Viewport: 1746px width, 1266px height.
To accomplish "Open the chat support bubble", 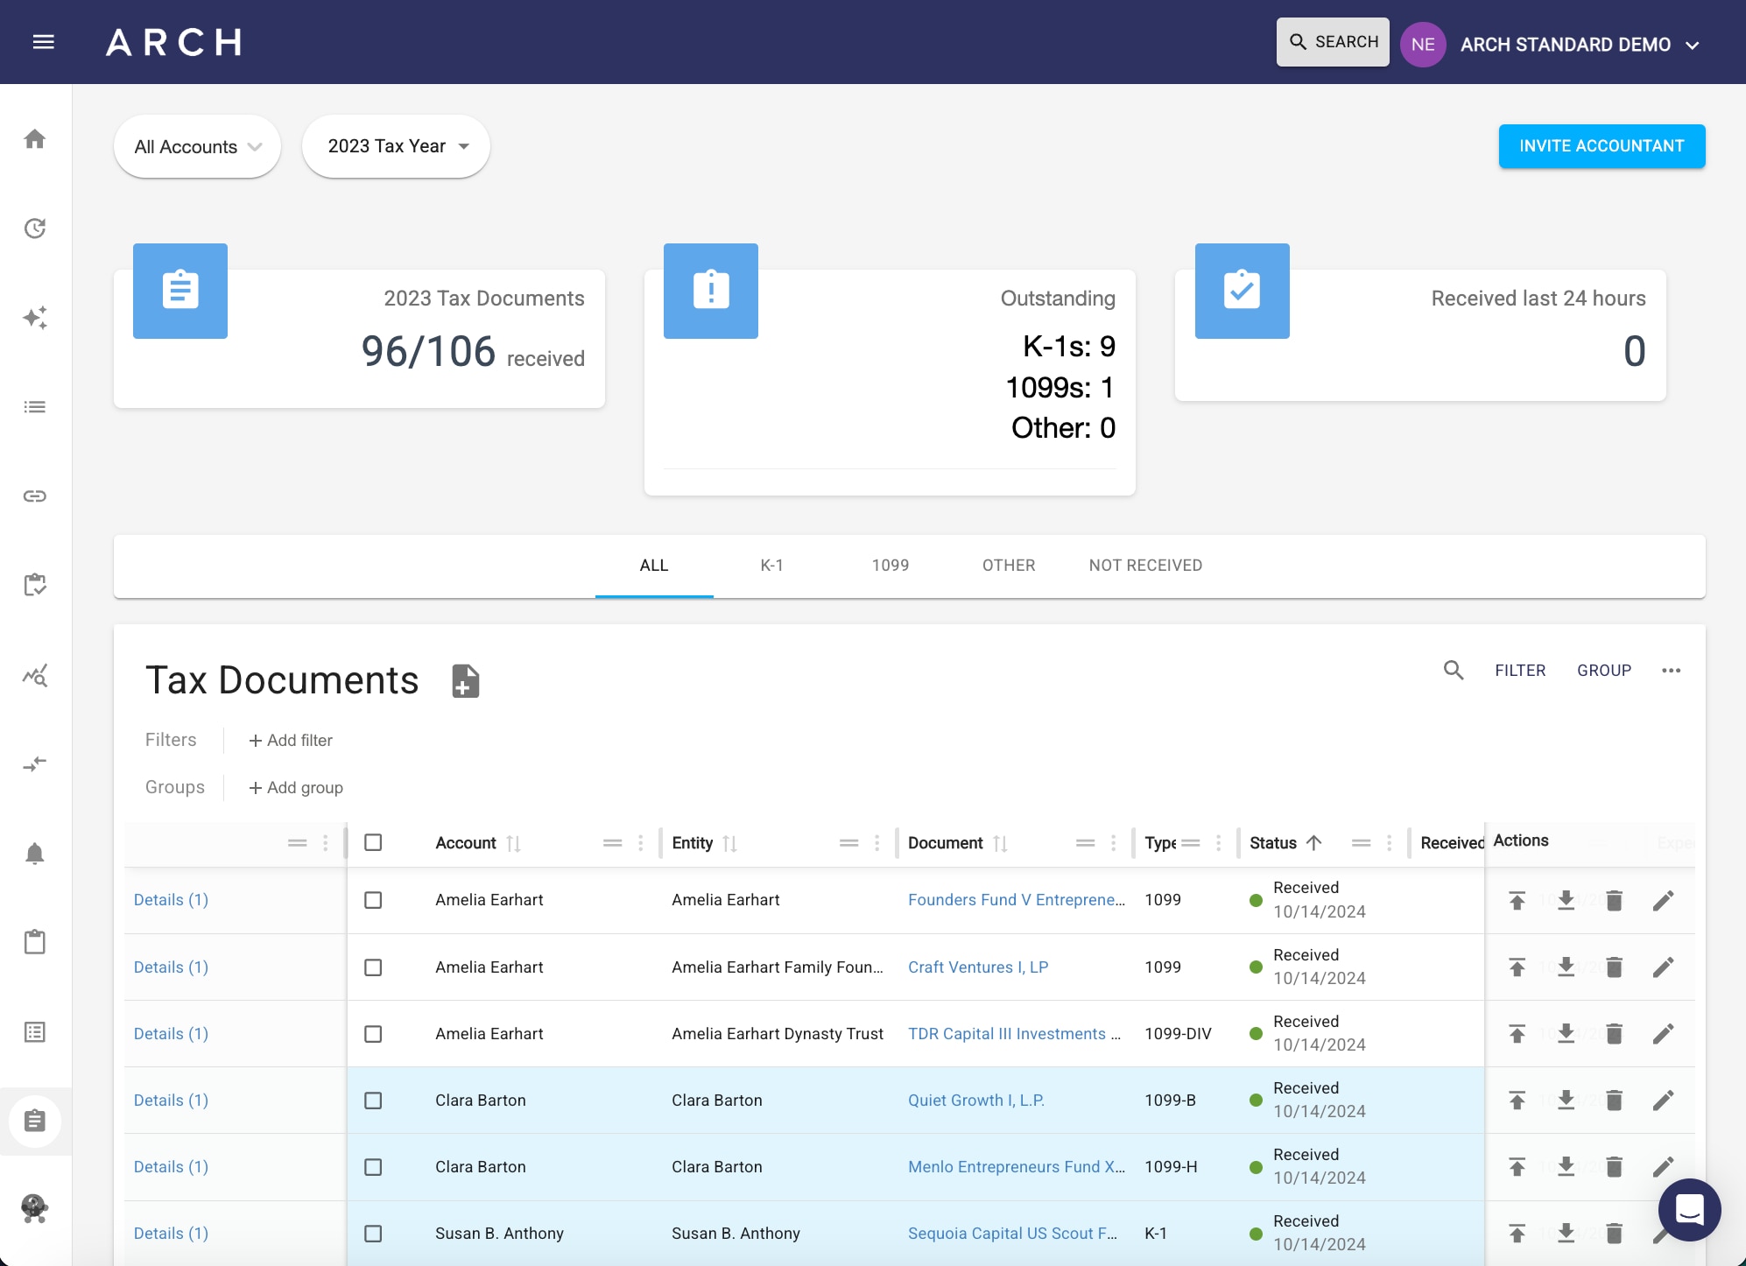I will pos(1689,1209).
